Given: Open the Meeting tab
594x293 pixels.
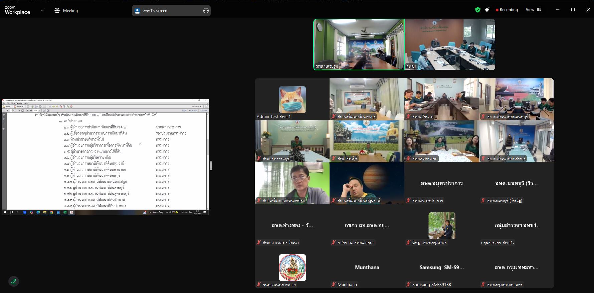Looking at the screenshot, I should pyautogui.click(x=66, y=11).
